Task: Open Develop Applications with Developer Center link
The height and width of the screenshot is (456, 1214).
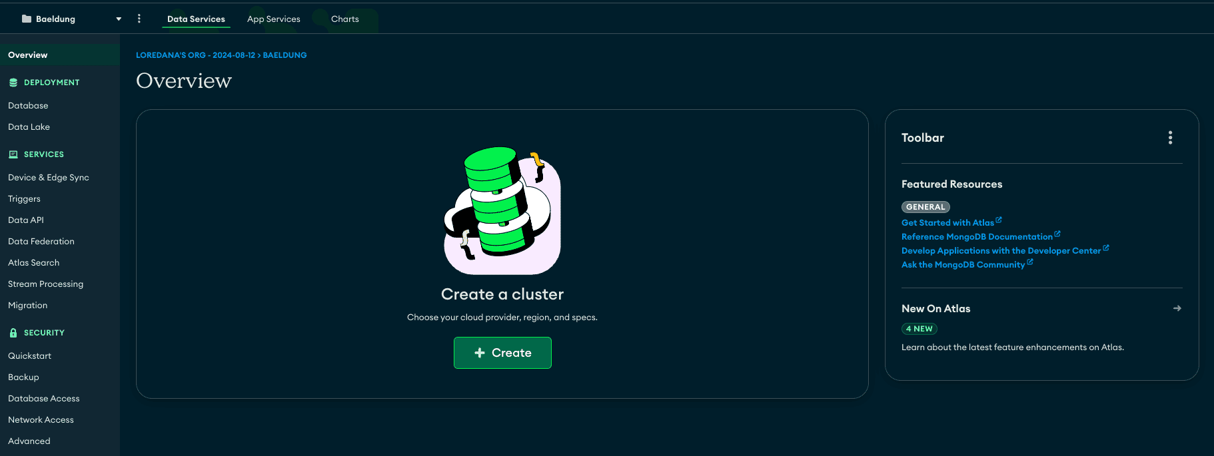Action: pyautogui.click(x=1005, y=250)
